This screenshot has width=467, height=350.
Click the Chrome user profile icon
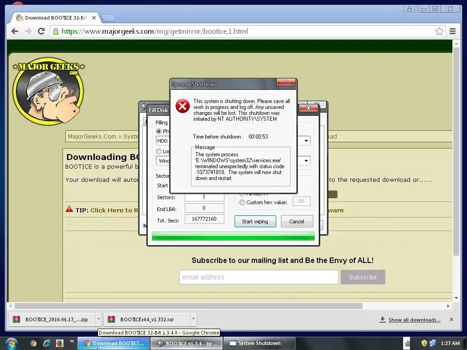[x=410, y=9]
